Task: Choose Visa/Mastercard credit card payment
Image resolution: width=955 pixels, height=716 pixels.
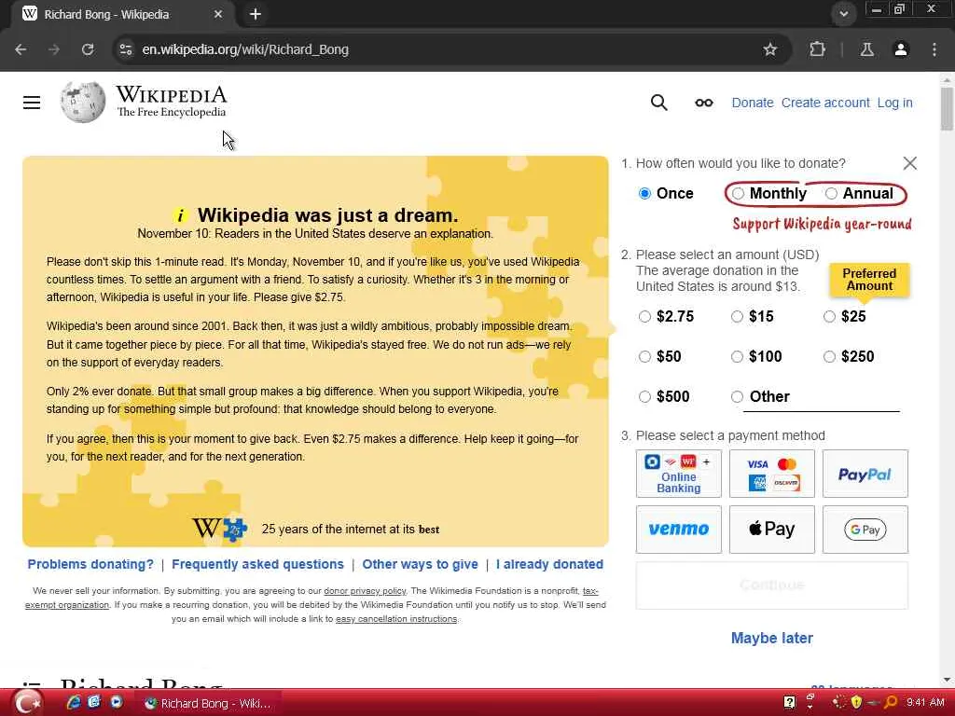Action: coord(771,474)
